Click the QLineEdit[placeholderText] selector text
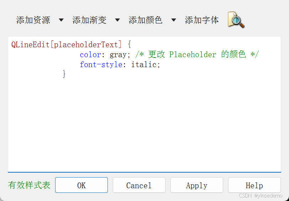This screenshot has height=201, width=289. pyautogui.click(x=67, y=44)
